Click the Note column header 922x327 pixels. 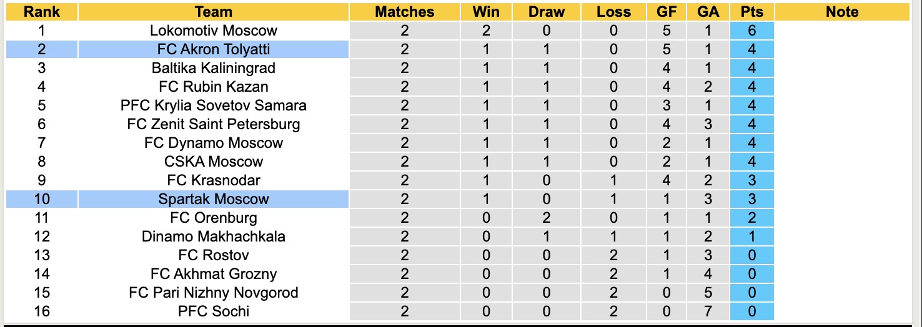click(841, 12)
